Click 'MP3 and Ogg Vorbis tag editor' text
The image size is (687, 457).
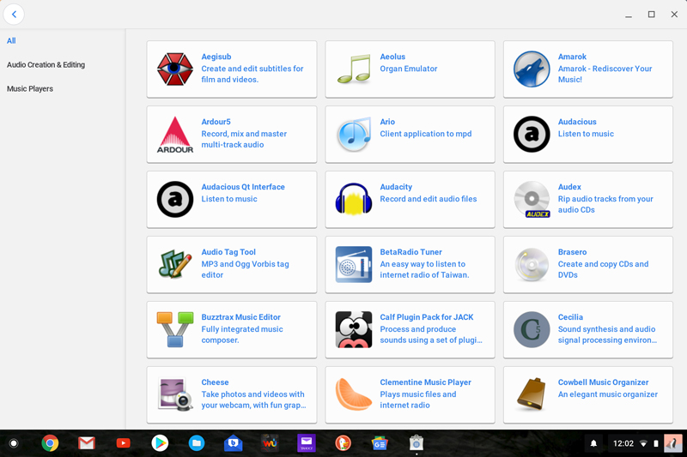[x=245, y=269]
